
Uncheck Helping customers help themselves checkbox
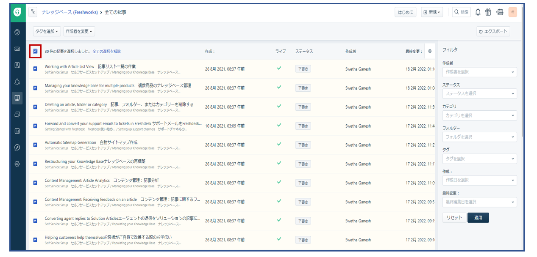pyautogui.click(x=35, y=240)
